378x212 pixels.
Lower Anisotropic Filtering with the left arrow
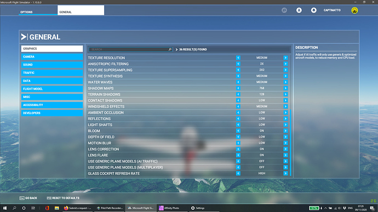click(238, 64)
